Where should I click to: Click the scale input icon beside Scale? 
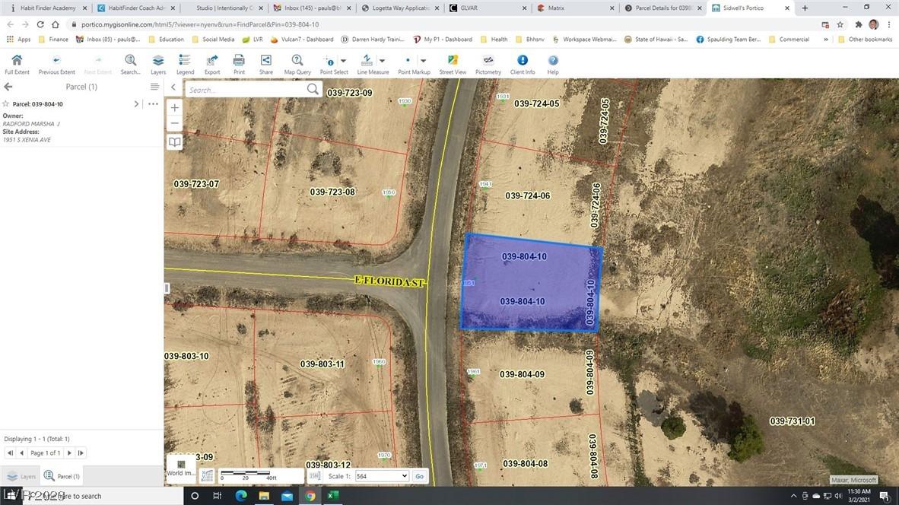[314, 476]
